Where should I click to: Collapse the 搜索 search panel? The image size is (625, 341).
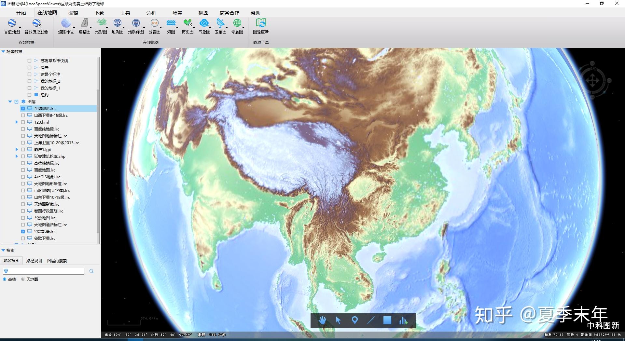[x=3, y=251]
